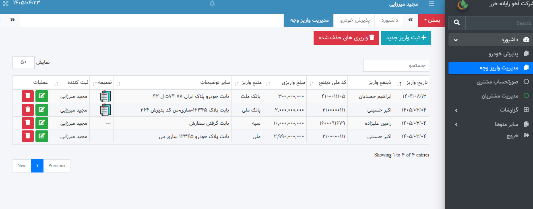Delete the ۲,۹۹۰,۰۰۰,۰۰۰ deposit row
The width and height of the screenshot is (533, 209).
[27, 136]
